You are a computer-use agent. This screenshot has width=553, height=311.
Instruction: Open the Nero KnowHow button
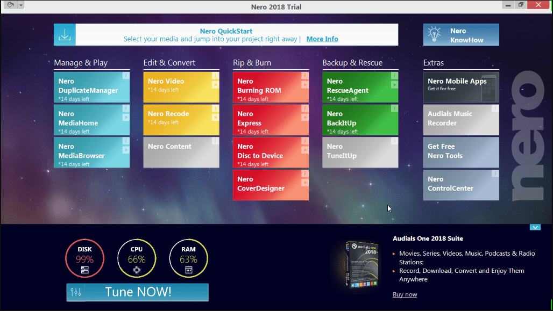[x=462, y=34]
